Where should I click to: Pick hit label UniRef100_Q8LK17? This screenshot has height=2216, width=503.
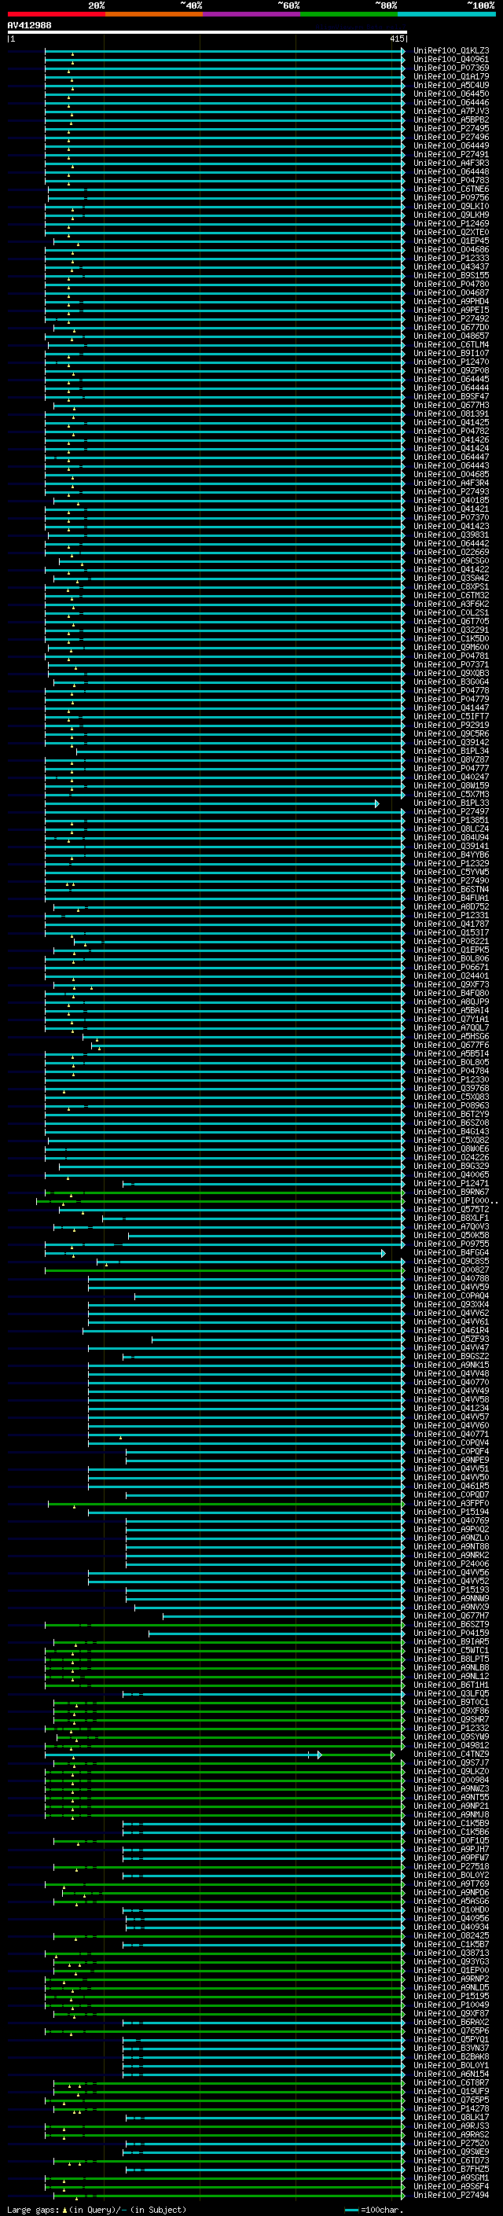pos(451,2117)
